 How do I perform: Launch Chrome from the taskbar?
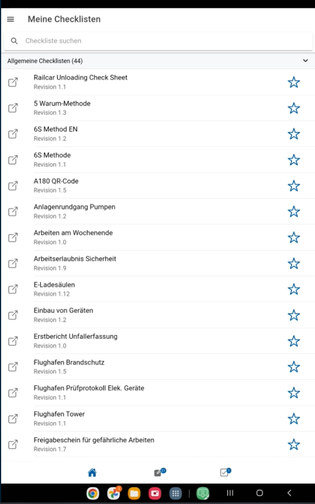tap(92, 493)
